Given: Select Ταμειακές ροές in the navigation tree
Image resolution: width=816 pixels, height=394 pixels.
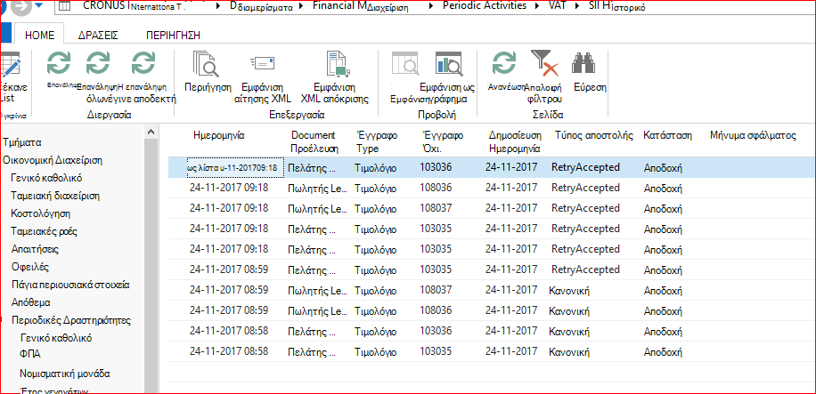Looking at the screenshot, I should 45,231.
